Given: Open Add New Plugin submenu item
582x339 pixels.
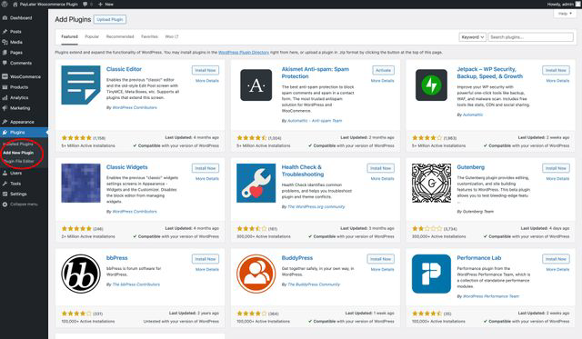Looking at the screenshot, I should [18, 153].
